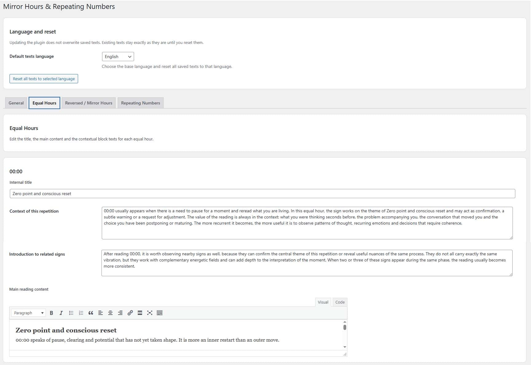
Task: Insert a numbered list
Action: (81, 313)
